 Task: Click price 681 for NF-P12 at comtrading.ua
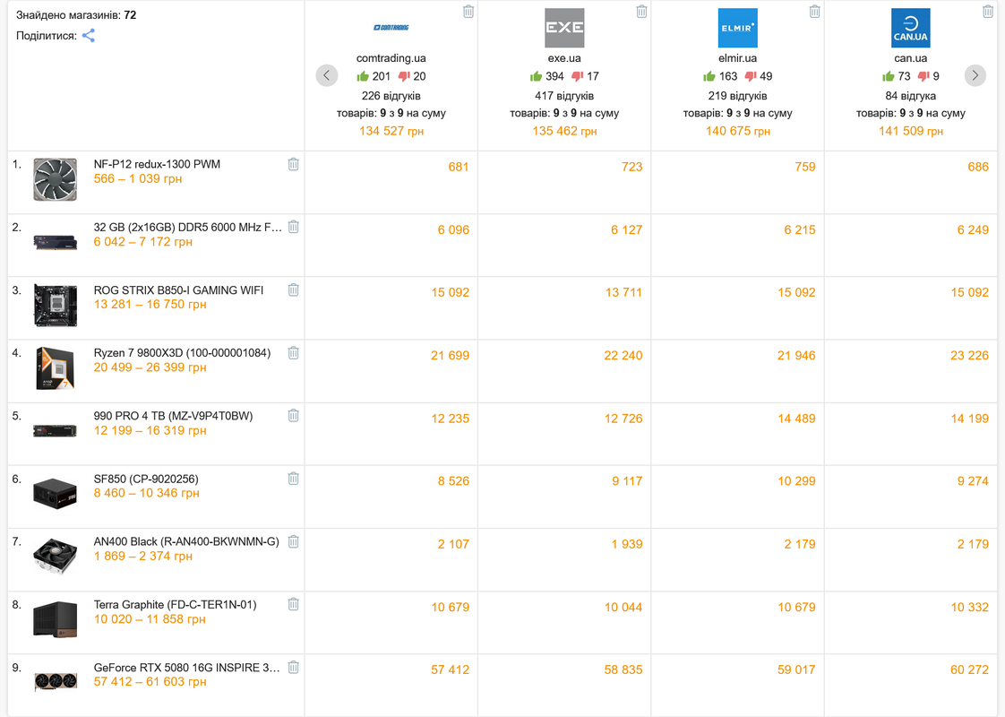click(x=459, y=167)
